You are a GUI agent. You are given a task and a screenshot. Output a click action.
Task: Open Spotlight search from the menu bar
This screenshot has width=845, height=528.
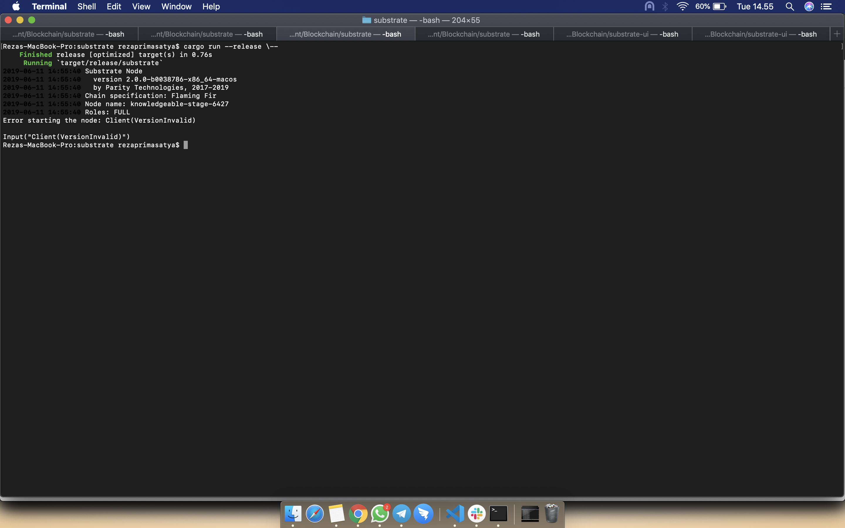point(790,6)
